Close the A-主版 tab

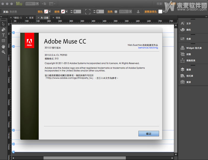coord(38,18)
